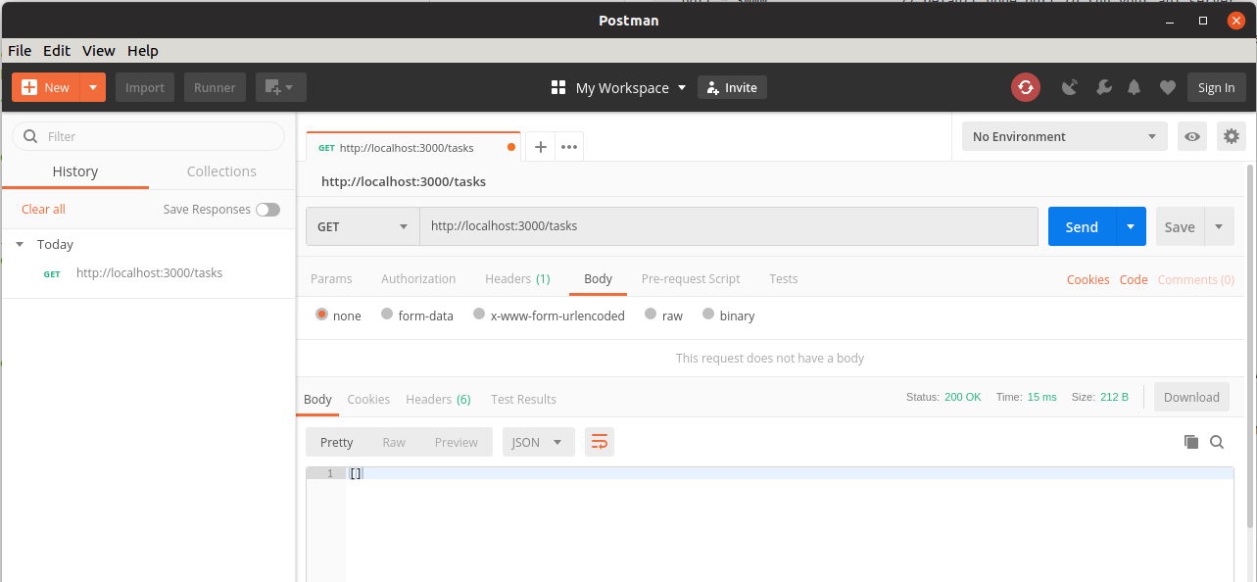
Task: Open the Test Results tab
Action: (524, 399)
